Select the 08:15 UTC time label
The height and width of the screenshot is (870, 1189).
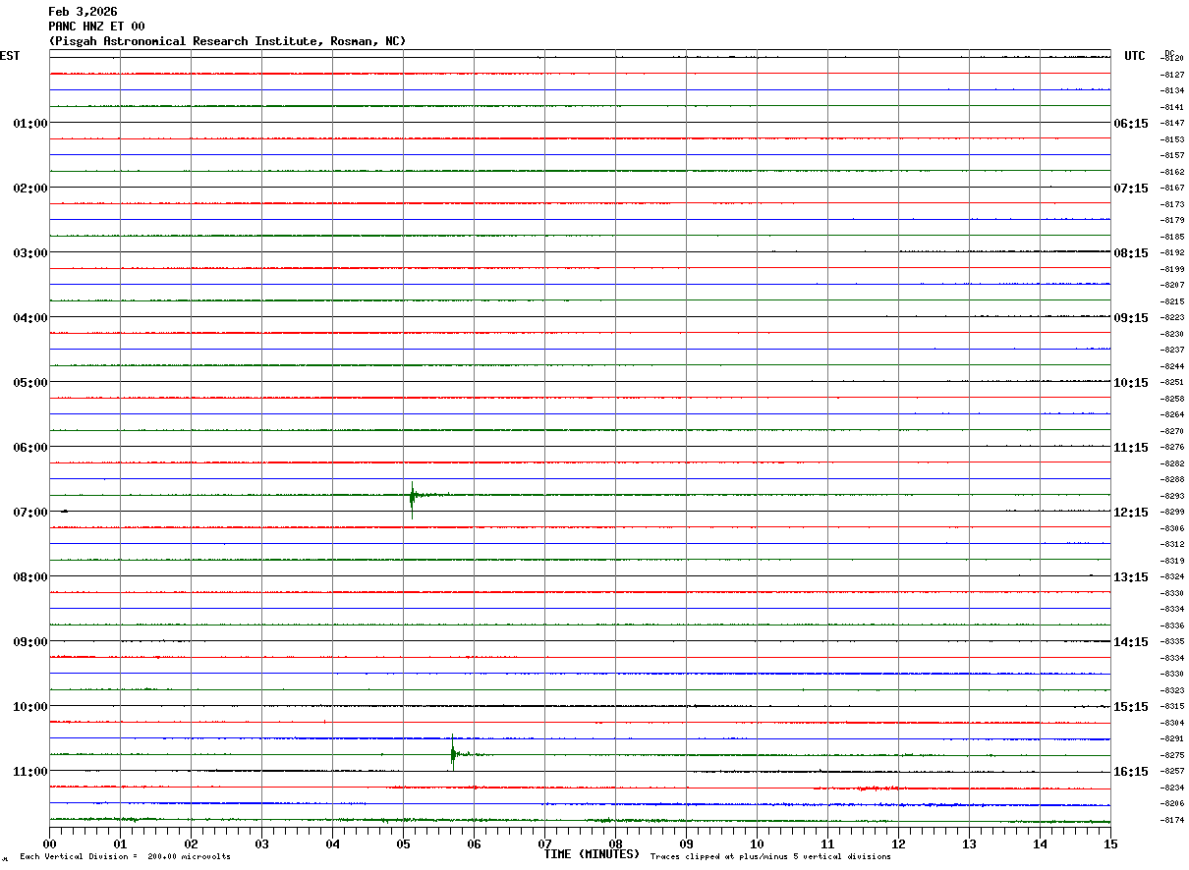[1130, 253]
